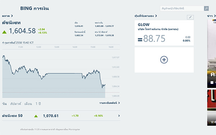
Task: Click the arrow at end of ดัชนีเซท 50 row
Action: tap(119, 116)
